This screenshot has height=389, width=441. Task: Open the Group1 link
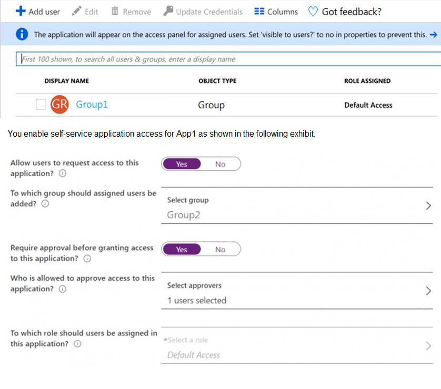click(92, 105)
